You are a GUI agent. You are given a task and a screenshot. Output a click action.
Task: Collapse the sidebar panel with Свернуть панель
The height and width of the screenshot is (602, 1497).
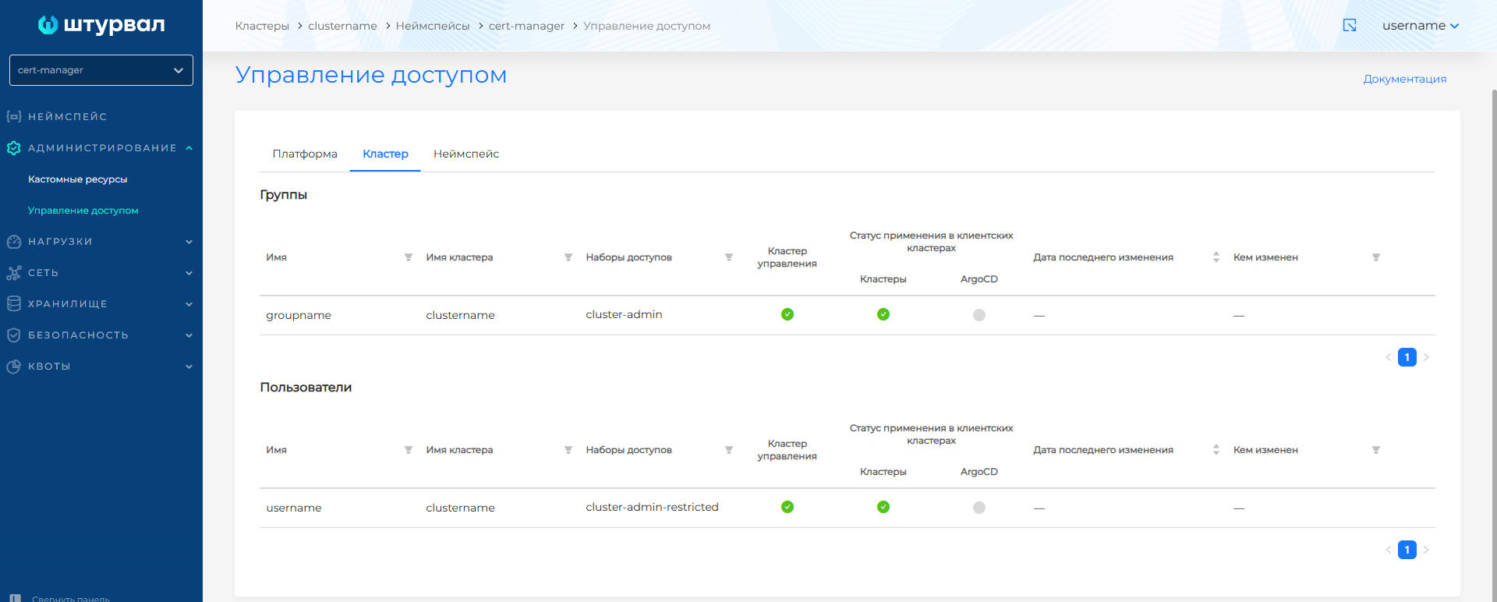(x=60, y=598)
